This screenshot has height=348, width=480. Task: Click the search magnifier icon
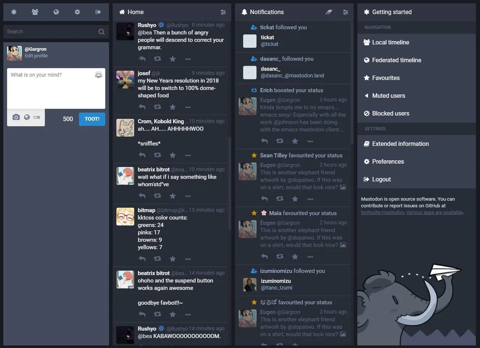point(102,32)
